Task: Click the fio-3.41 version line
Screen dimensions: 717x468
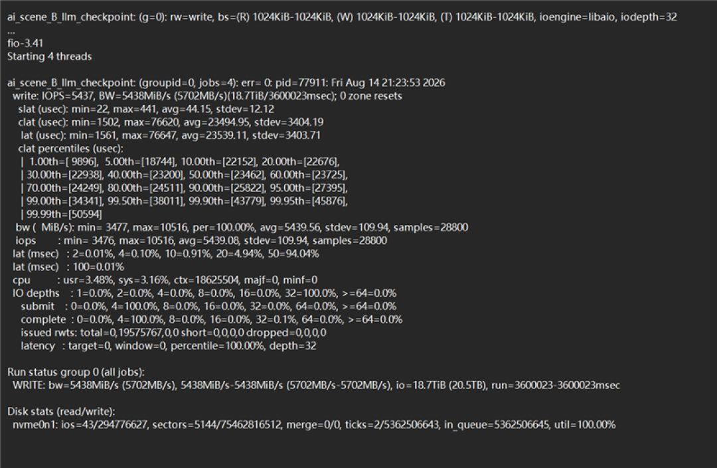Action: pyautogui.click(x=25, y=43)
